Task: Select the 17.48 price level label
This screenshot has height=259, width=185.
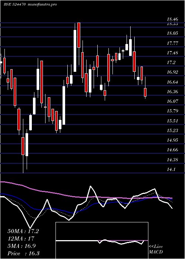Action: click(173, 53)
